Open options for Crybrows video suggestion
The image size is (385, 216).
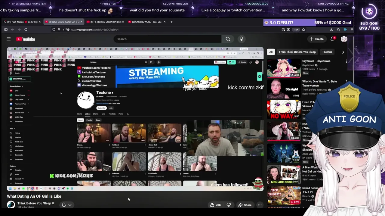click(x=346, y=61)
